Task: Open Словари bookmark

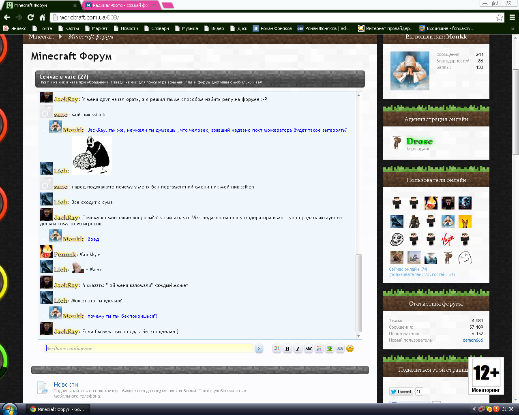Action: (157, 28)
